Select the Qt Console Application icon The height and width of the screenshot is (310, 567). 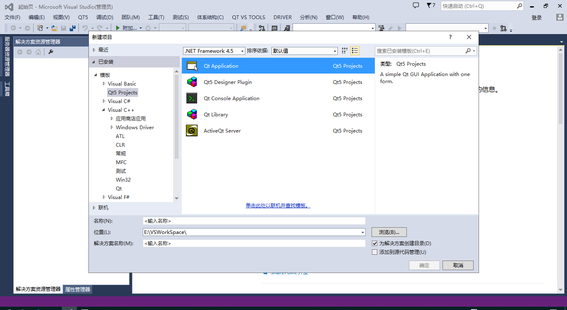pyautogui.click(x=192, y=98)
